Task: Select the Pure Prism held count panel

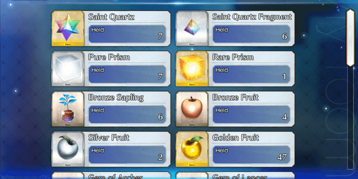Action: [x=127, y=74]
